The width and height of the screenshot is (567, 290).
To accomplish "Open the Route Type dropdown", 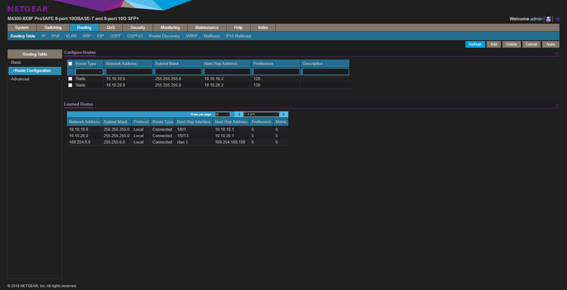I will click(89, 72).
